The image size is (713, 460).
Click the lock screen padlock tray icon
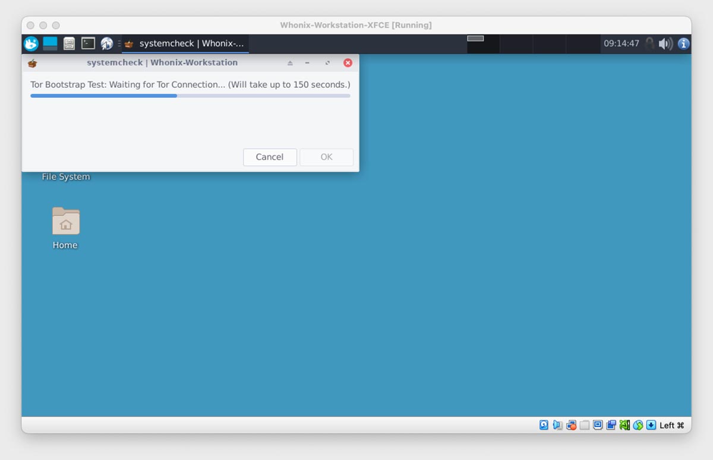(649, 43)
